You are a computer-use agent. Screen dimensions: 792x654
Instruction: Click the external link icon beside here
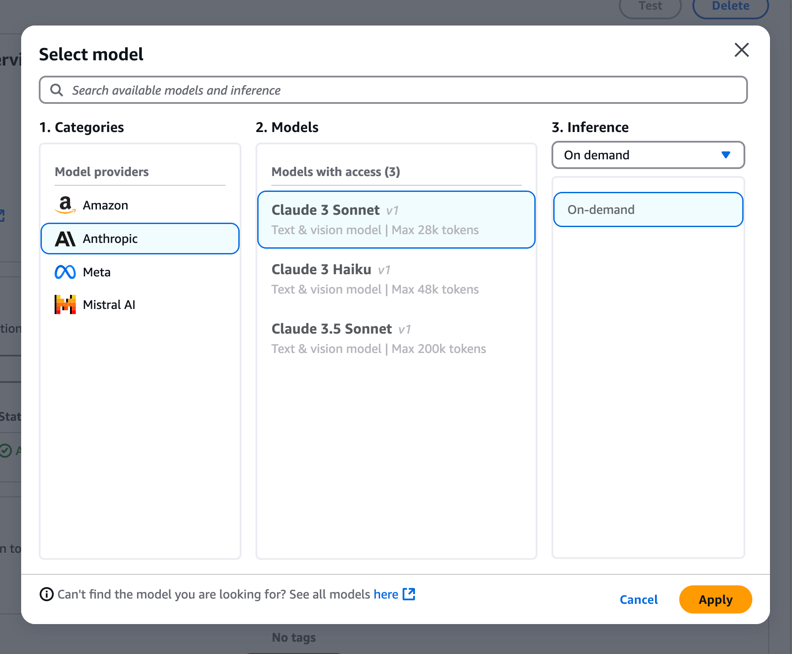click(x=409, y=594)
